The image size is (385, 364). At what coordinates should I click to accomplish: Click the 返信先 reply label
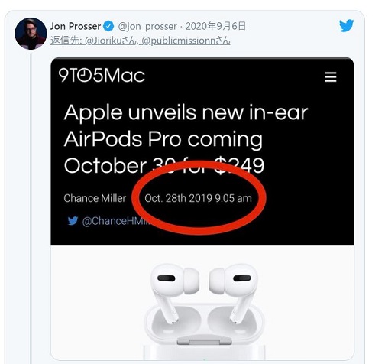[x=66, y=41]
